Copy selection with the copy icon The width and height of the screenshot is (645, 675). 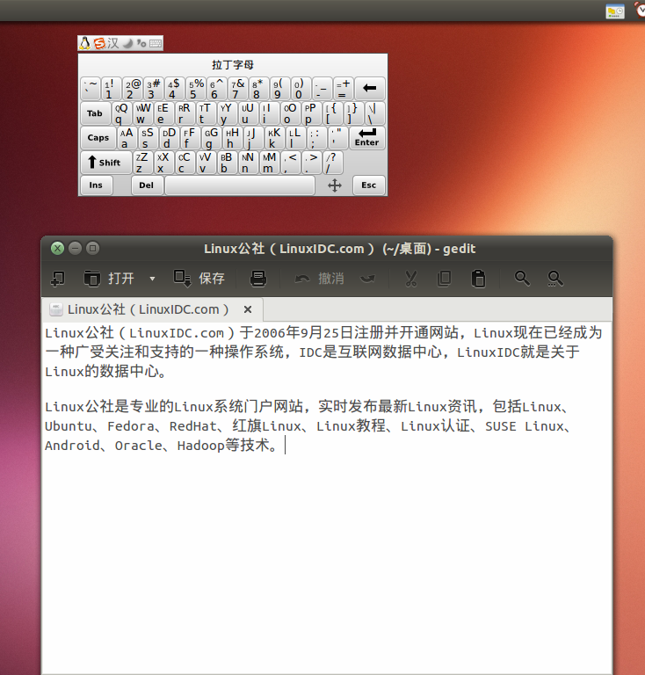pos(444,279)
